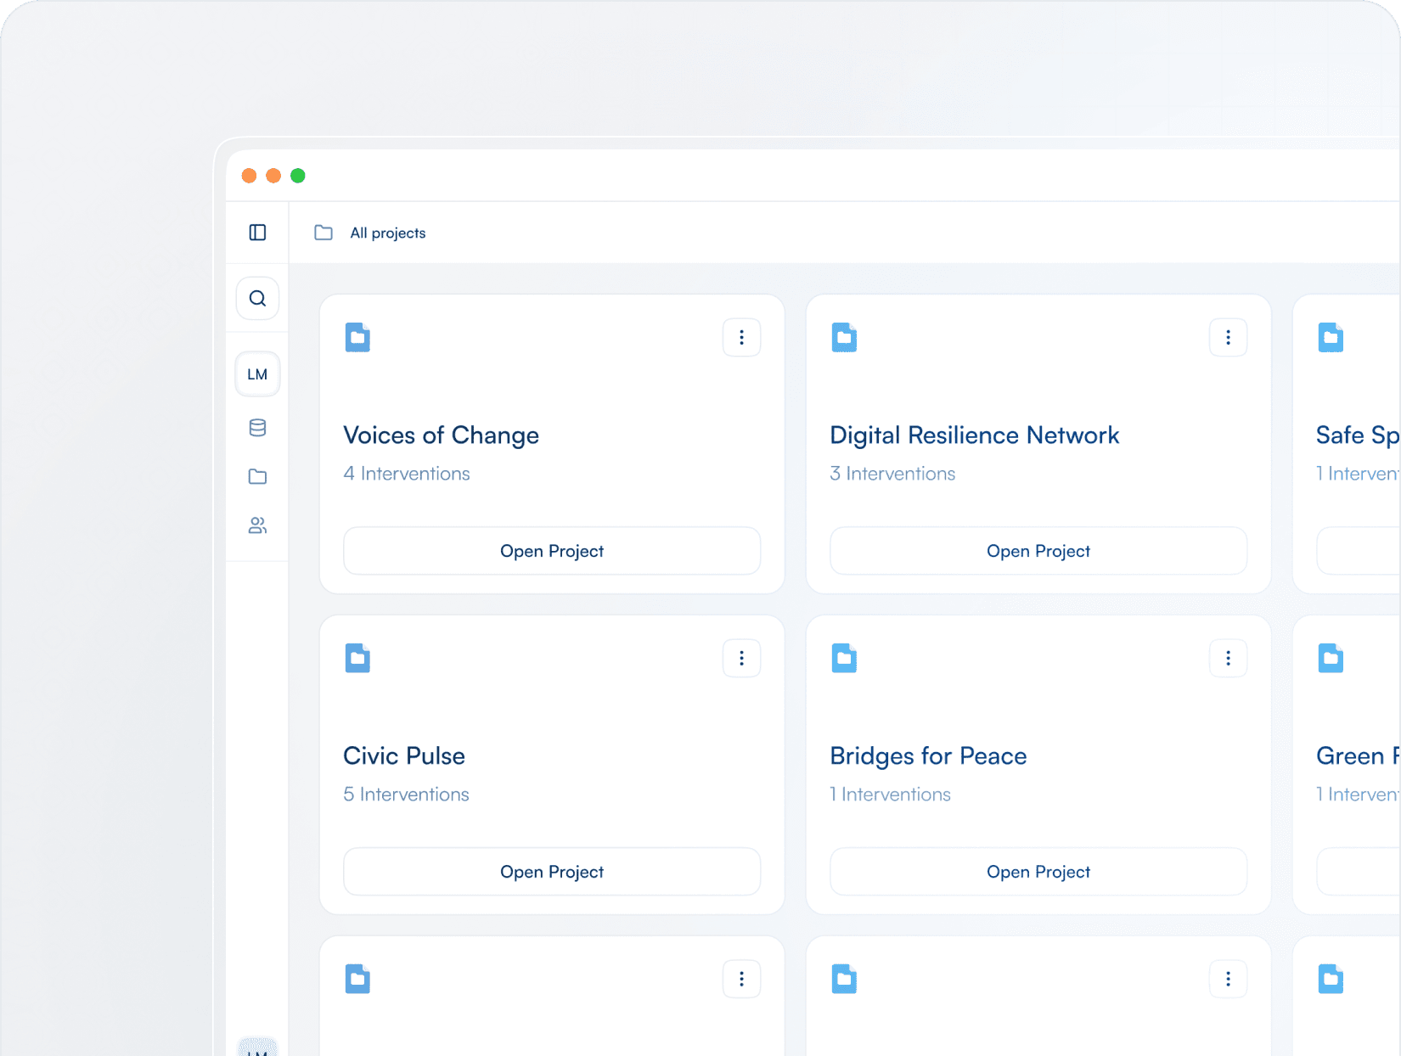Click the Civic Pulse title
The image size is (1401, 1056).
(404, 756)
